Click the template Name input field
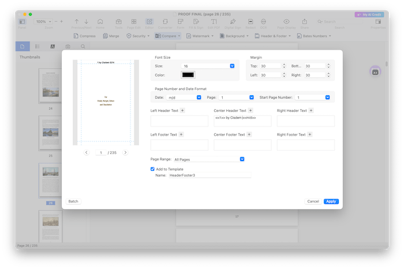The height and width of the screenshot is (269, 404). point(210,175)
